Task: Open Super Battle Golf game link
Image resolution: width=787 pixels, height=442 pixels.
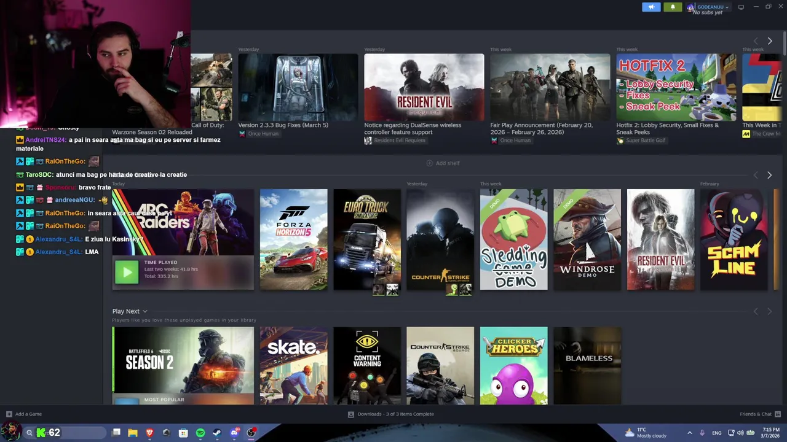Action: (642, 141)
